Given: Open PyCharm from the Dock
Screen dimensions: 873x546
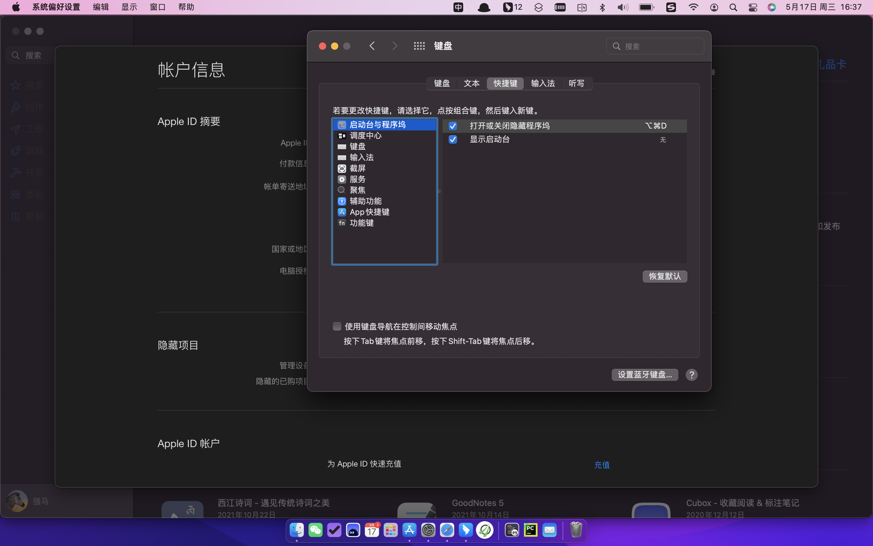Looking at the screenshot, I should [531, 530].
